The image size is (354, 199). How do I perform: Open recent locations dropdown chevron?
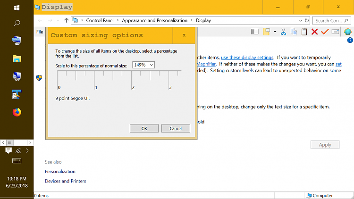click(58, 21)
